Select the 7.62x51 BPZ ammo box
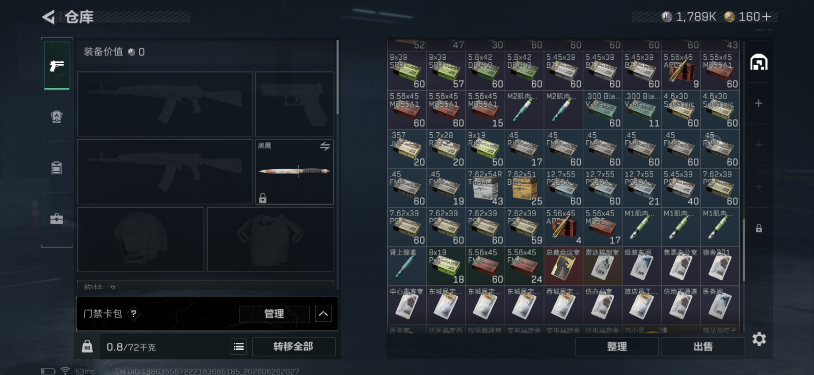 click(x=524, y=188)
